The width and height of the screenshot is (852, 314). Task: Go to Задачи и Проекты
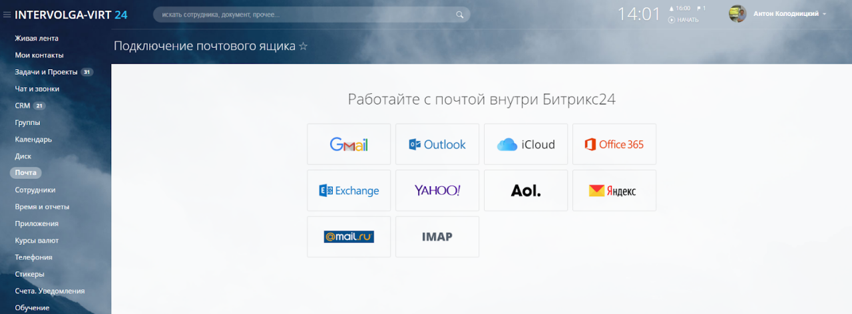(x=46, y=72)
